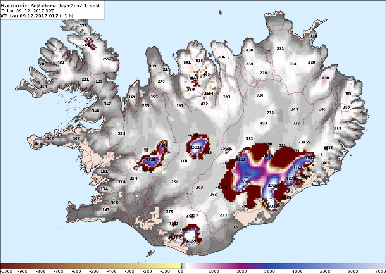The width and height of the screenshot is (386, 274).
Task: Click the glacier value 4725
Action: [x=151, y=160]
